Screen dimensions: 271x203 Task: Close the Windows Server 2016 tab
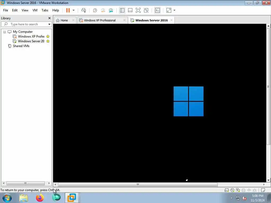pos(171,20)
